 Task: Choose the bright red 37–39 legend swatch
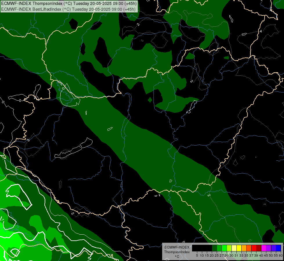254,248
